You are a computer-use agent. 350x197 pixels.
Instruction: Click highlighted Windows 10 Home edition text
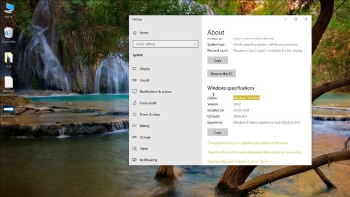pos(246,98)
